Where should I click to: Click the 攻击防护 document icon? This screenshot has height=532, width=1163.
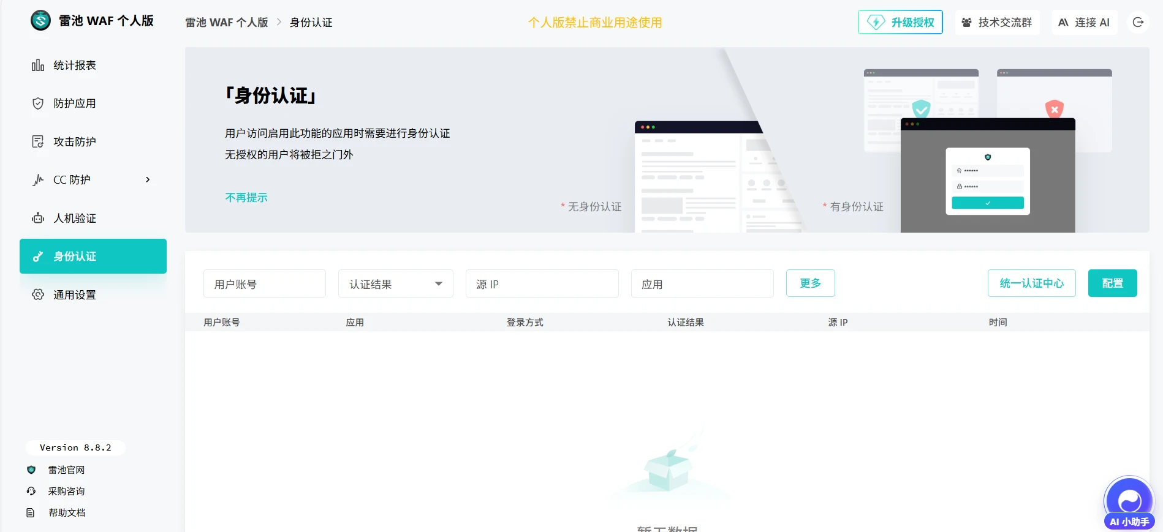point(38,141)
